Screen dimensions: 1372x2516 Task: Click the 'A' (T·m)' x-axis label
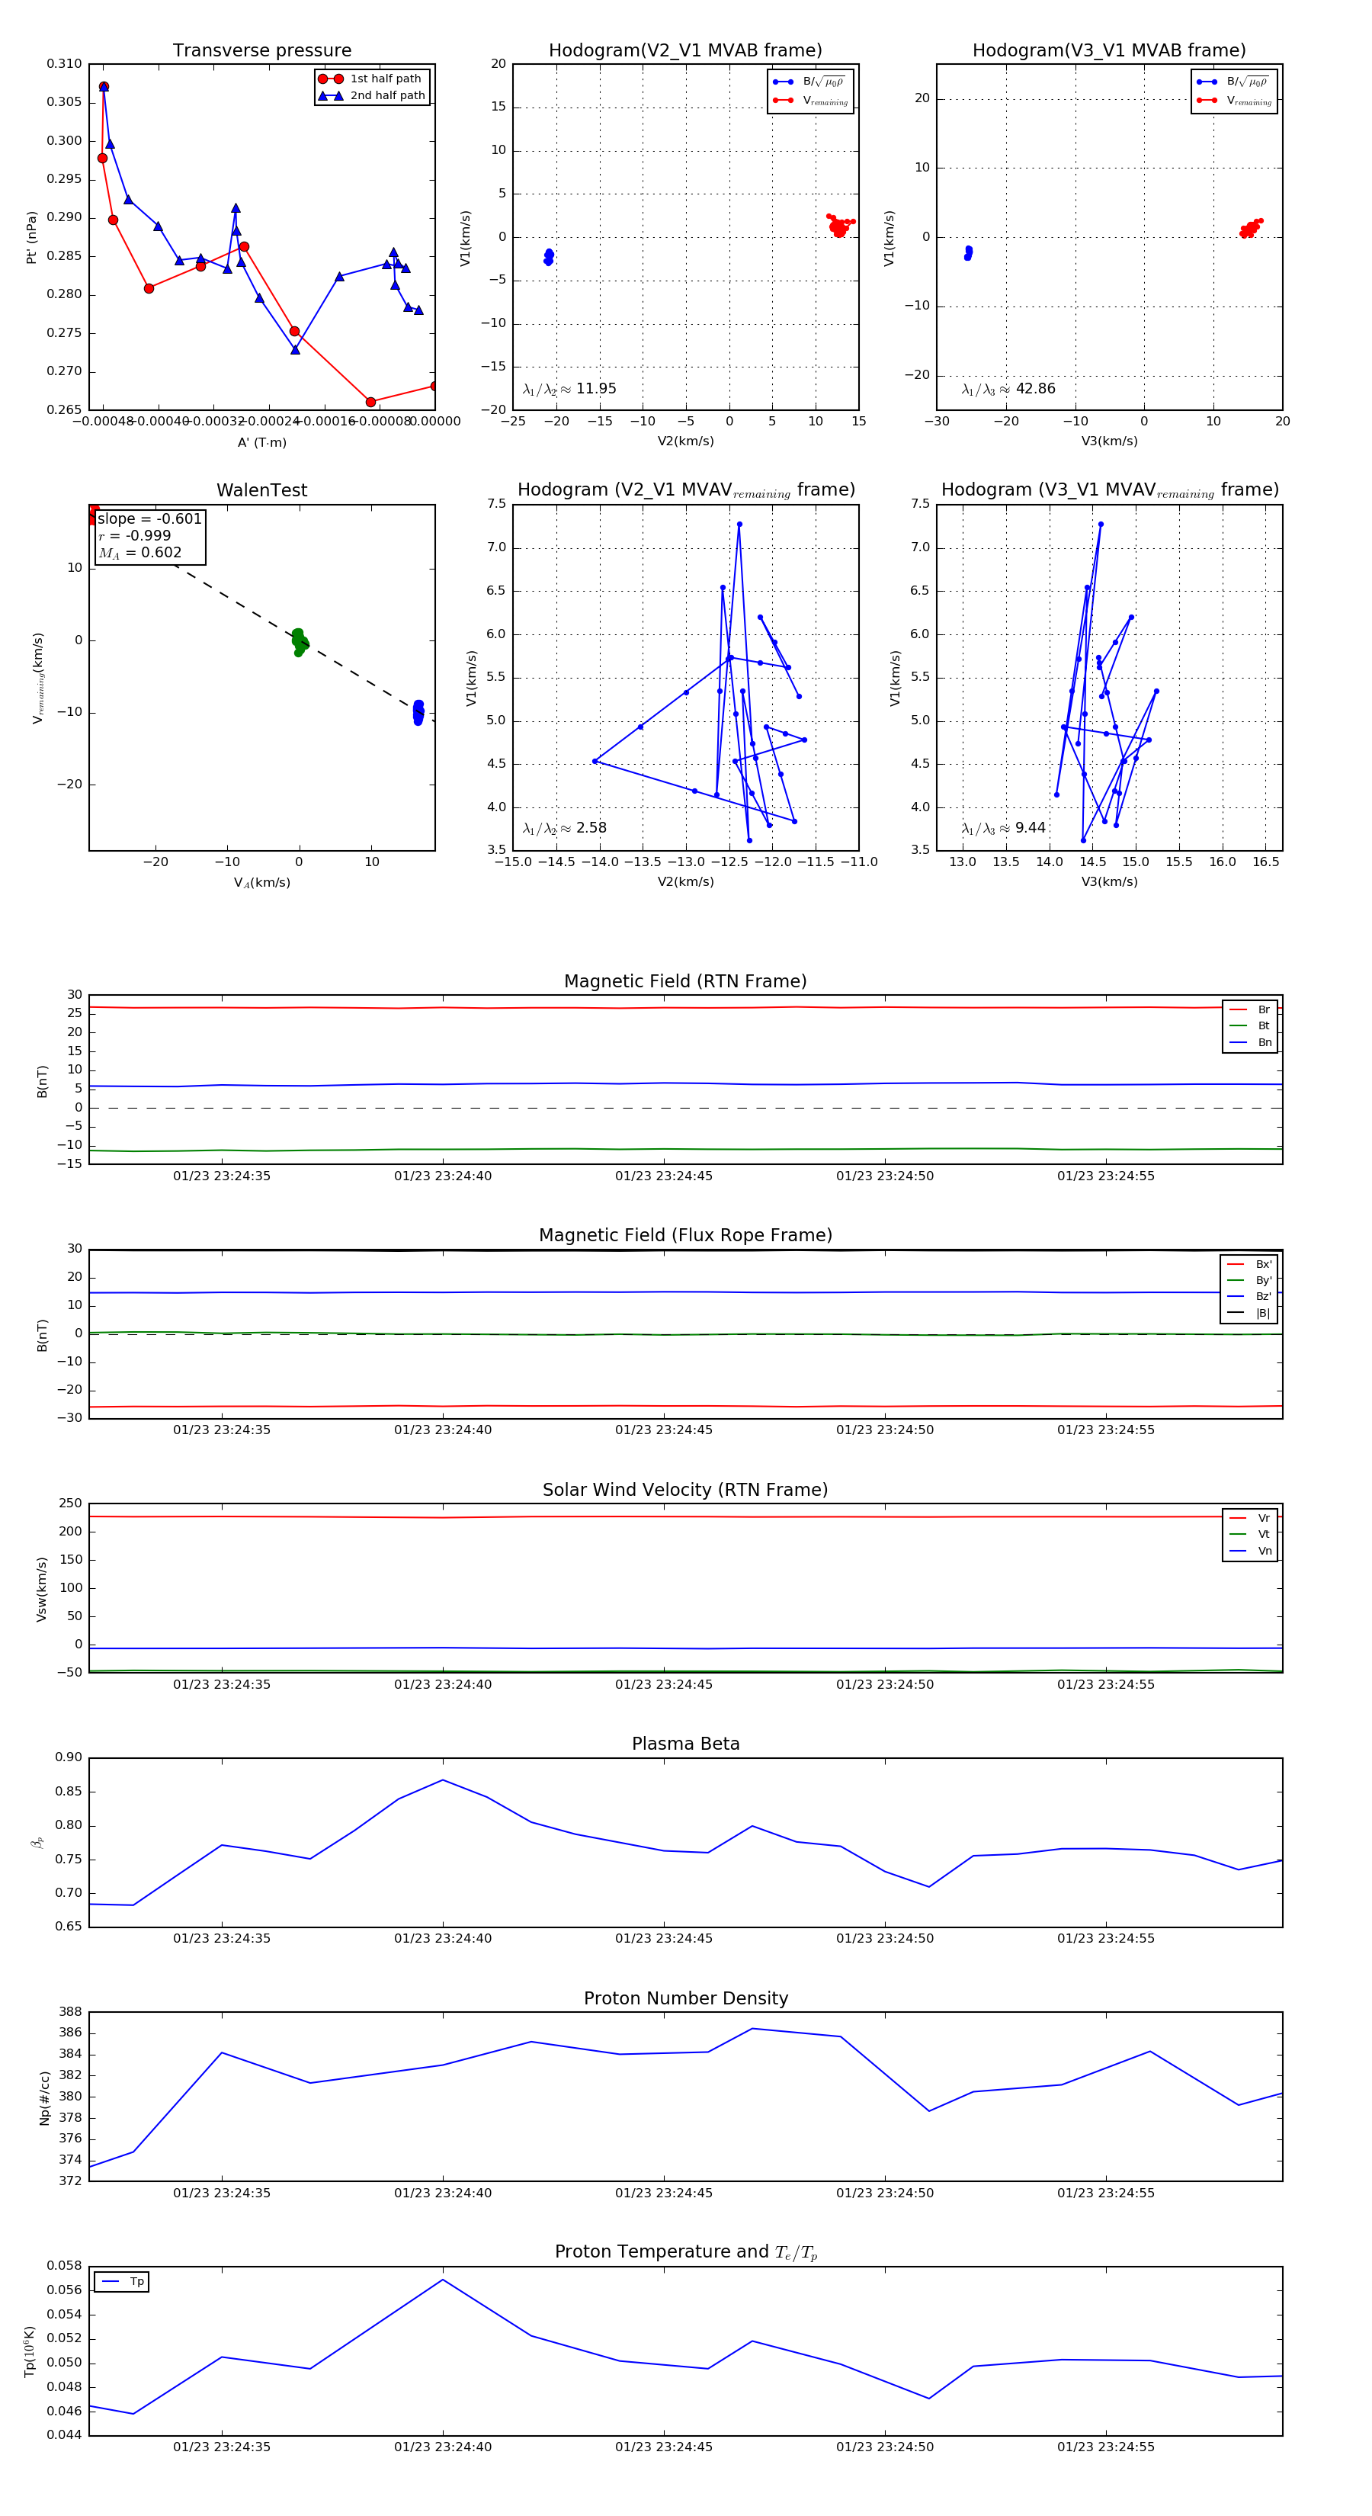click(x=261, y=442)
